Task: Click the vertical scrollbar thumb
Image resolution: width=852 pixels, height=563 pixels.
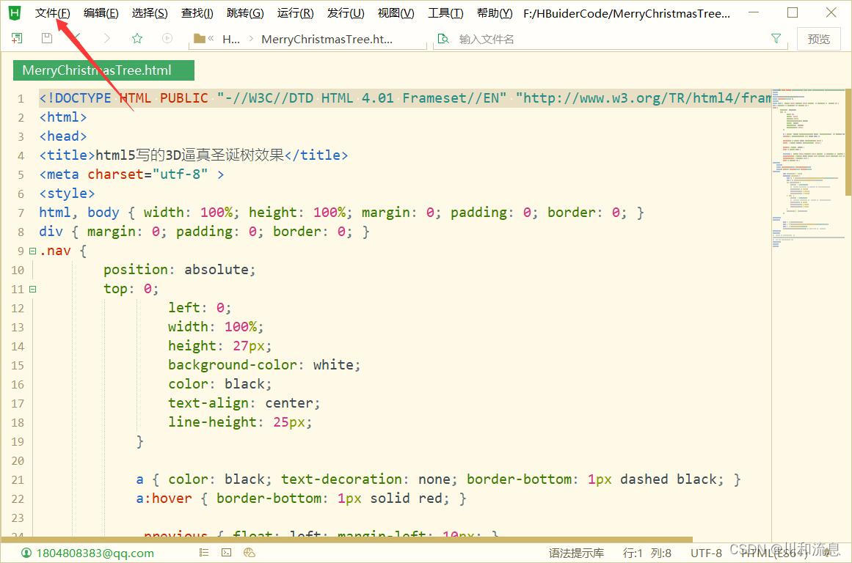Action: pos(848,142)
